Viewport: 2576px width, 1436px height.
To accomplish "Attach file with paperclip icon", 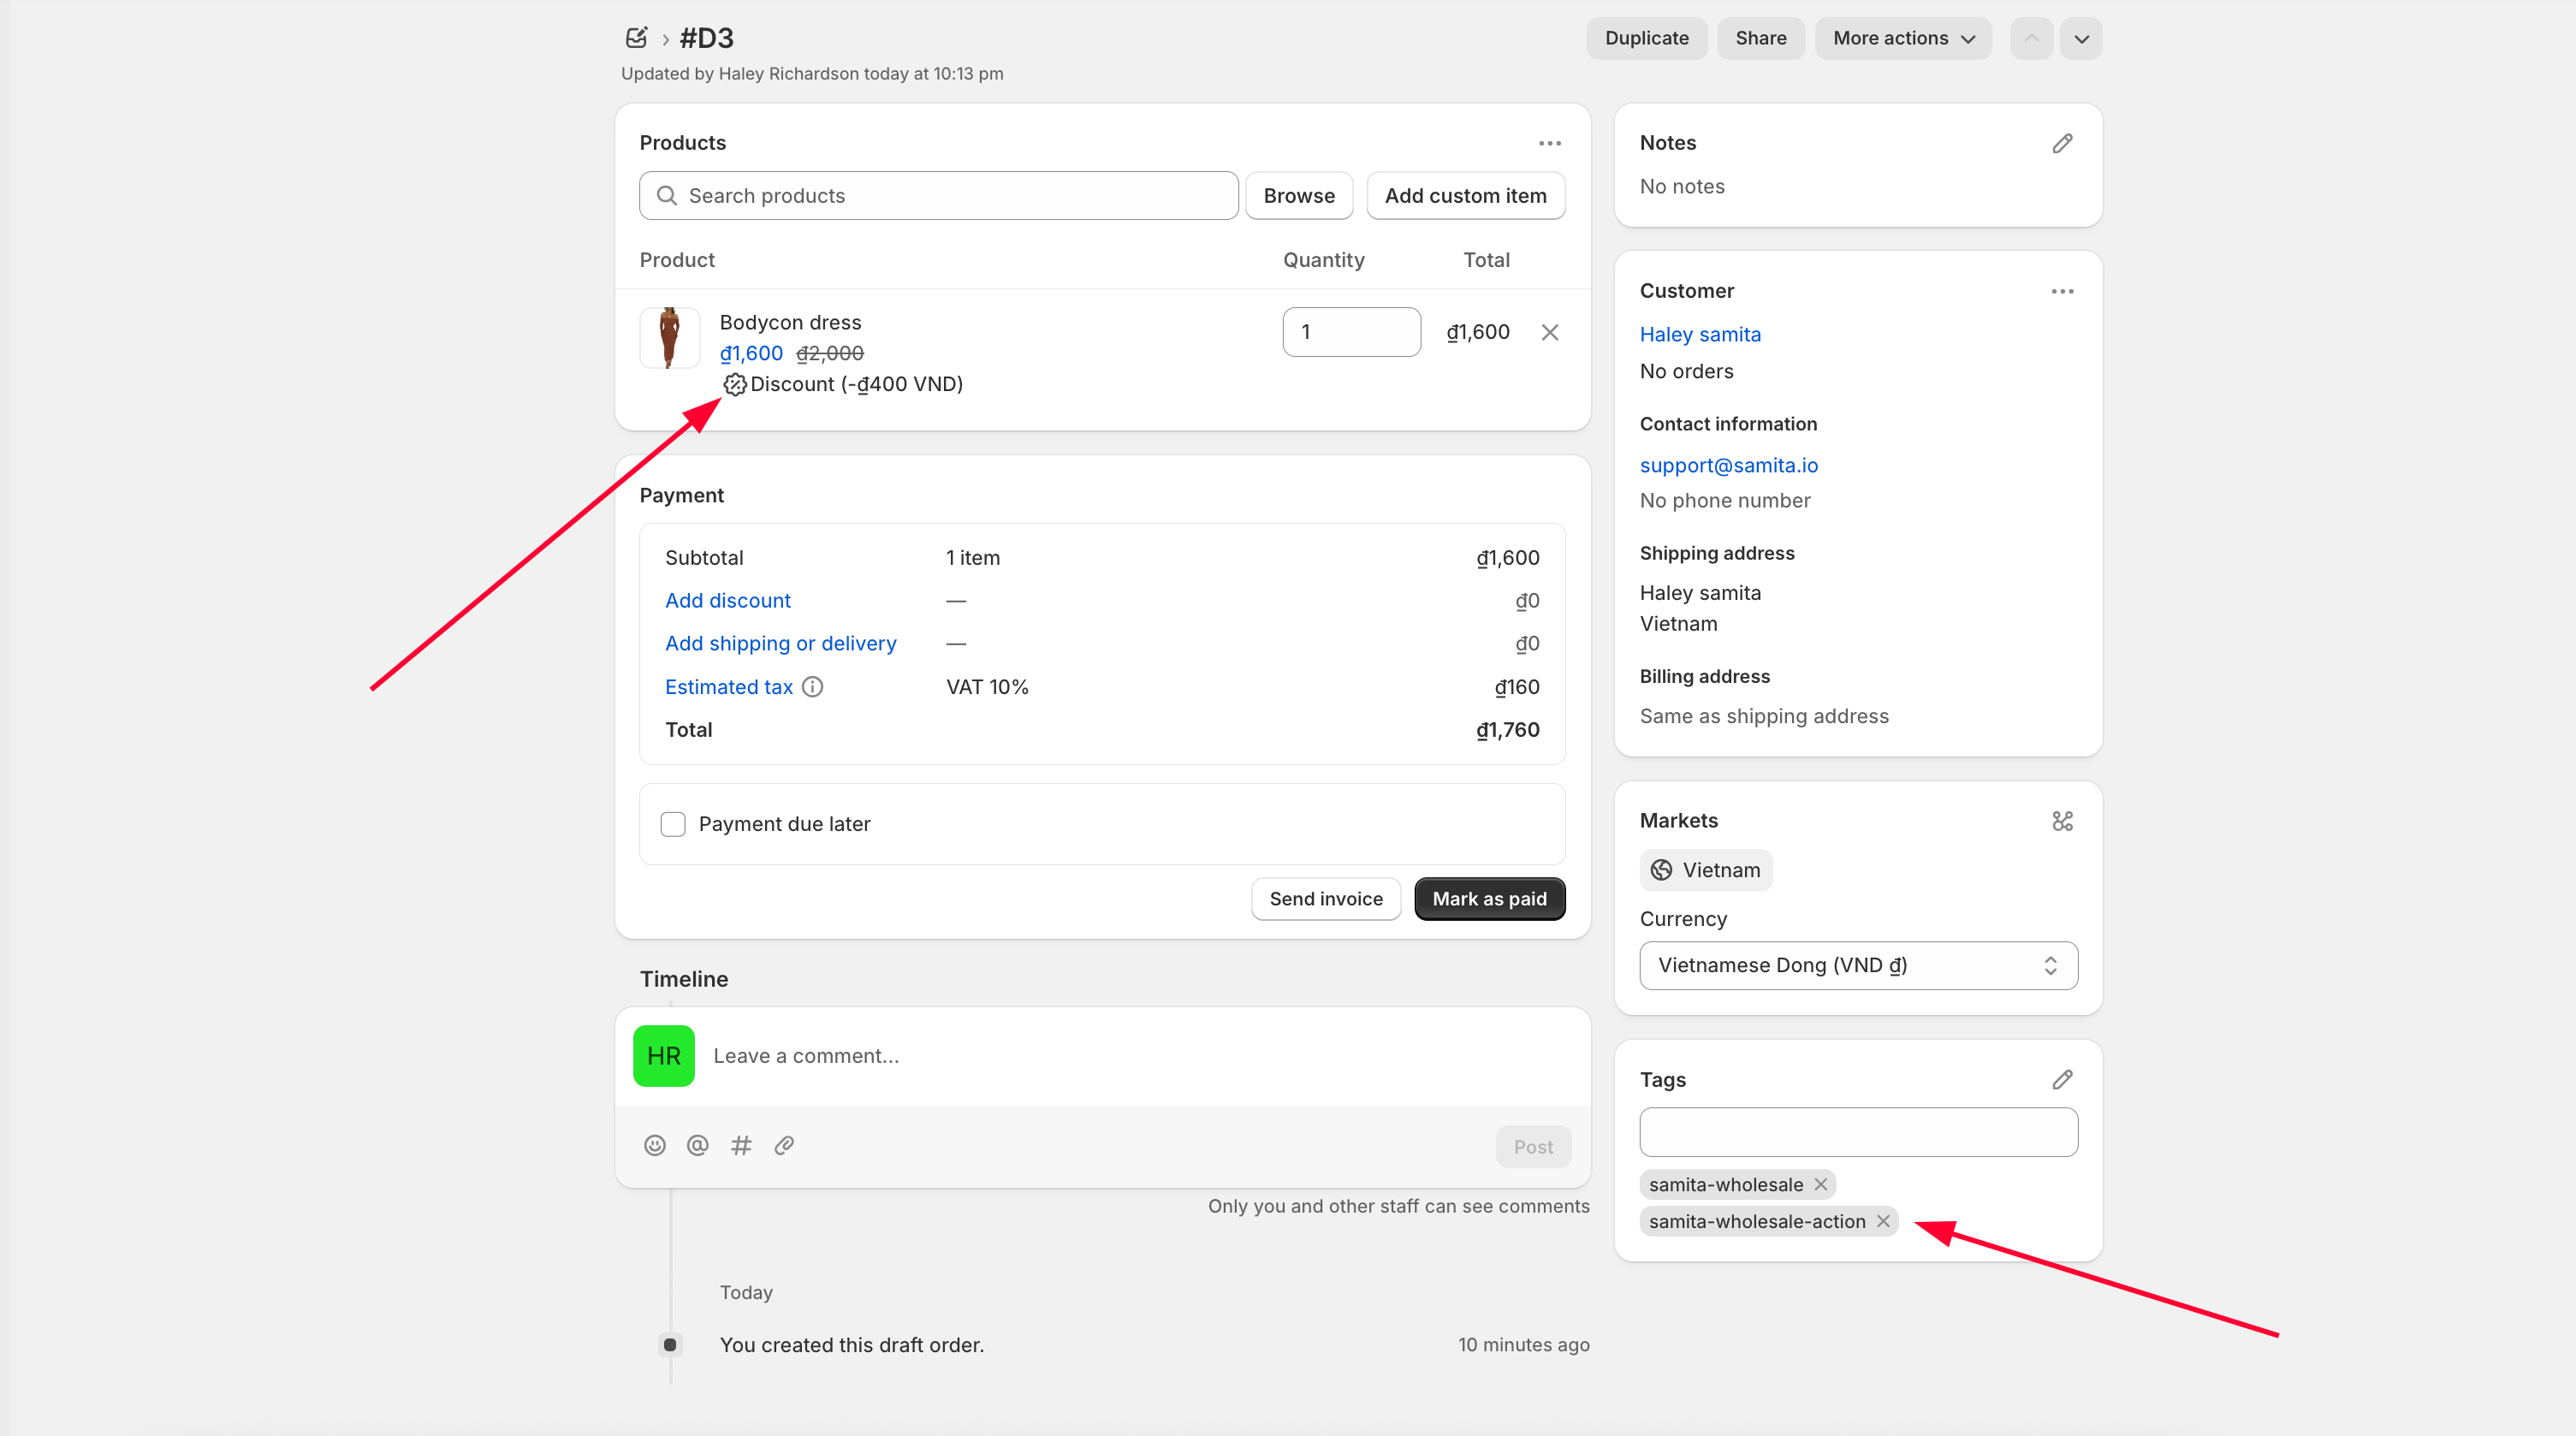I will coord(784,1146).
